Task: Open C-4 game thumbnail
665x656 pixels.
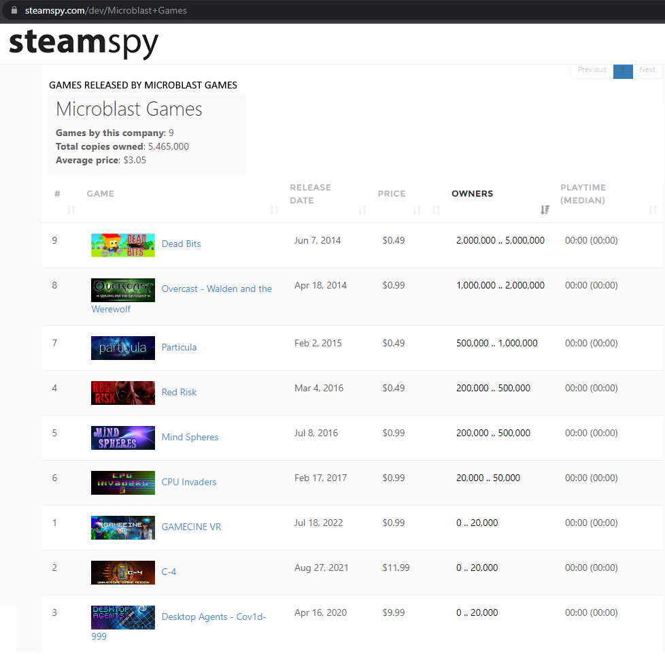Action: [123, 573]
